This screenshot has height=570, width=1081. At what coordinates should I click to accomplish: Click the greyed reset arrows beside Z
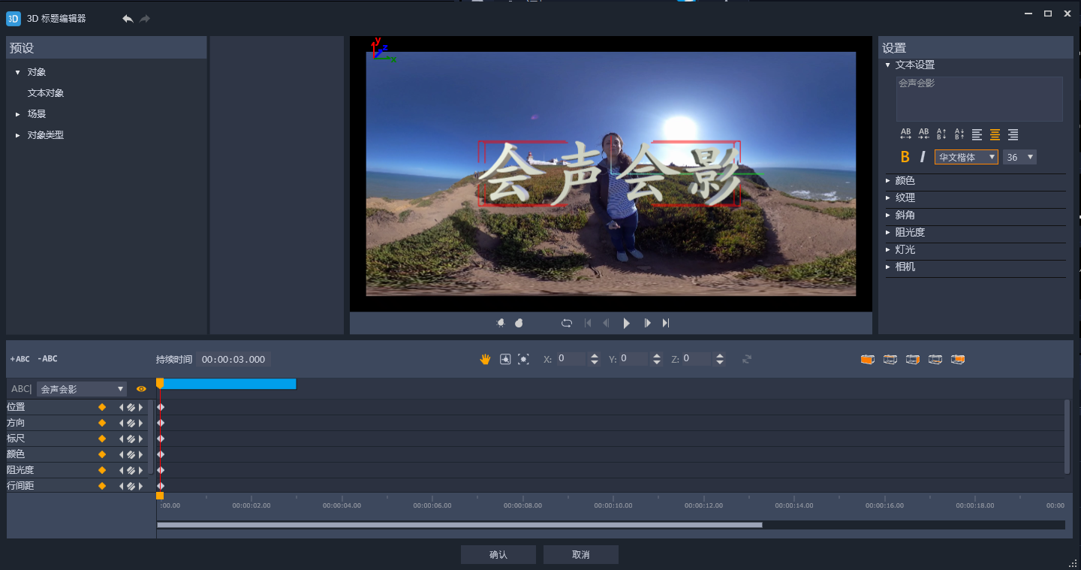[747, 359]
